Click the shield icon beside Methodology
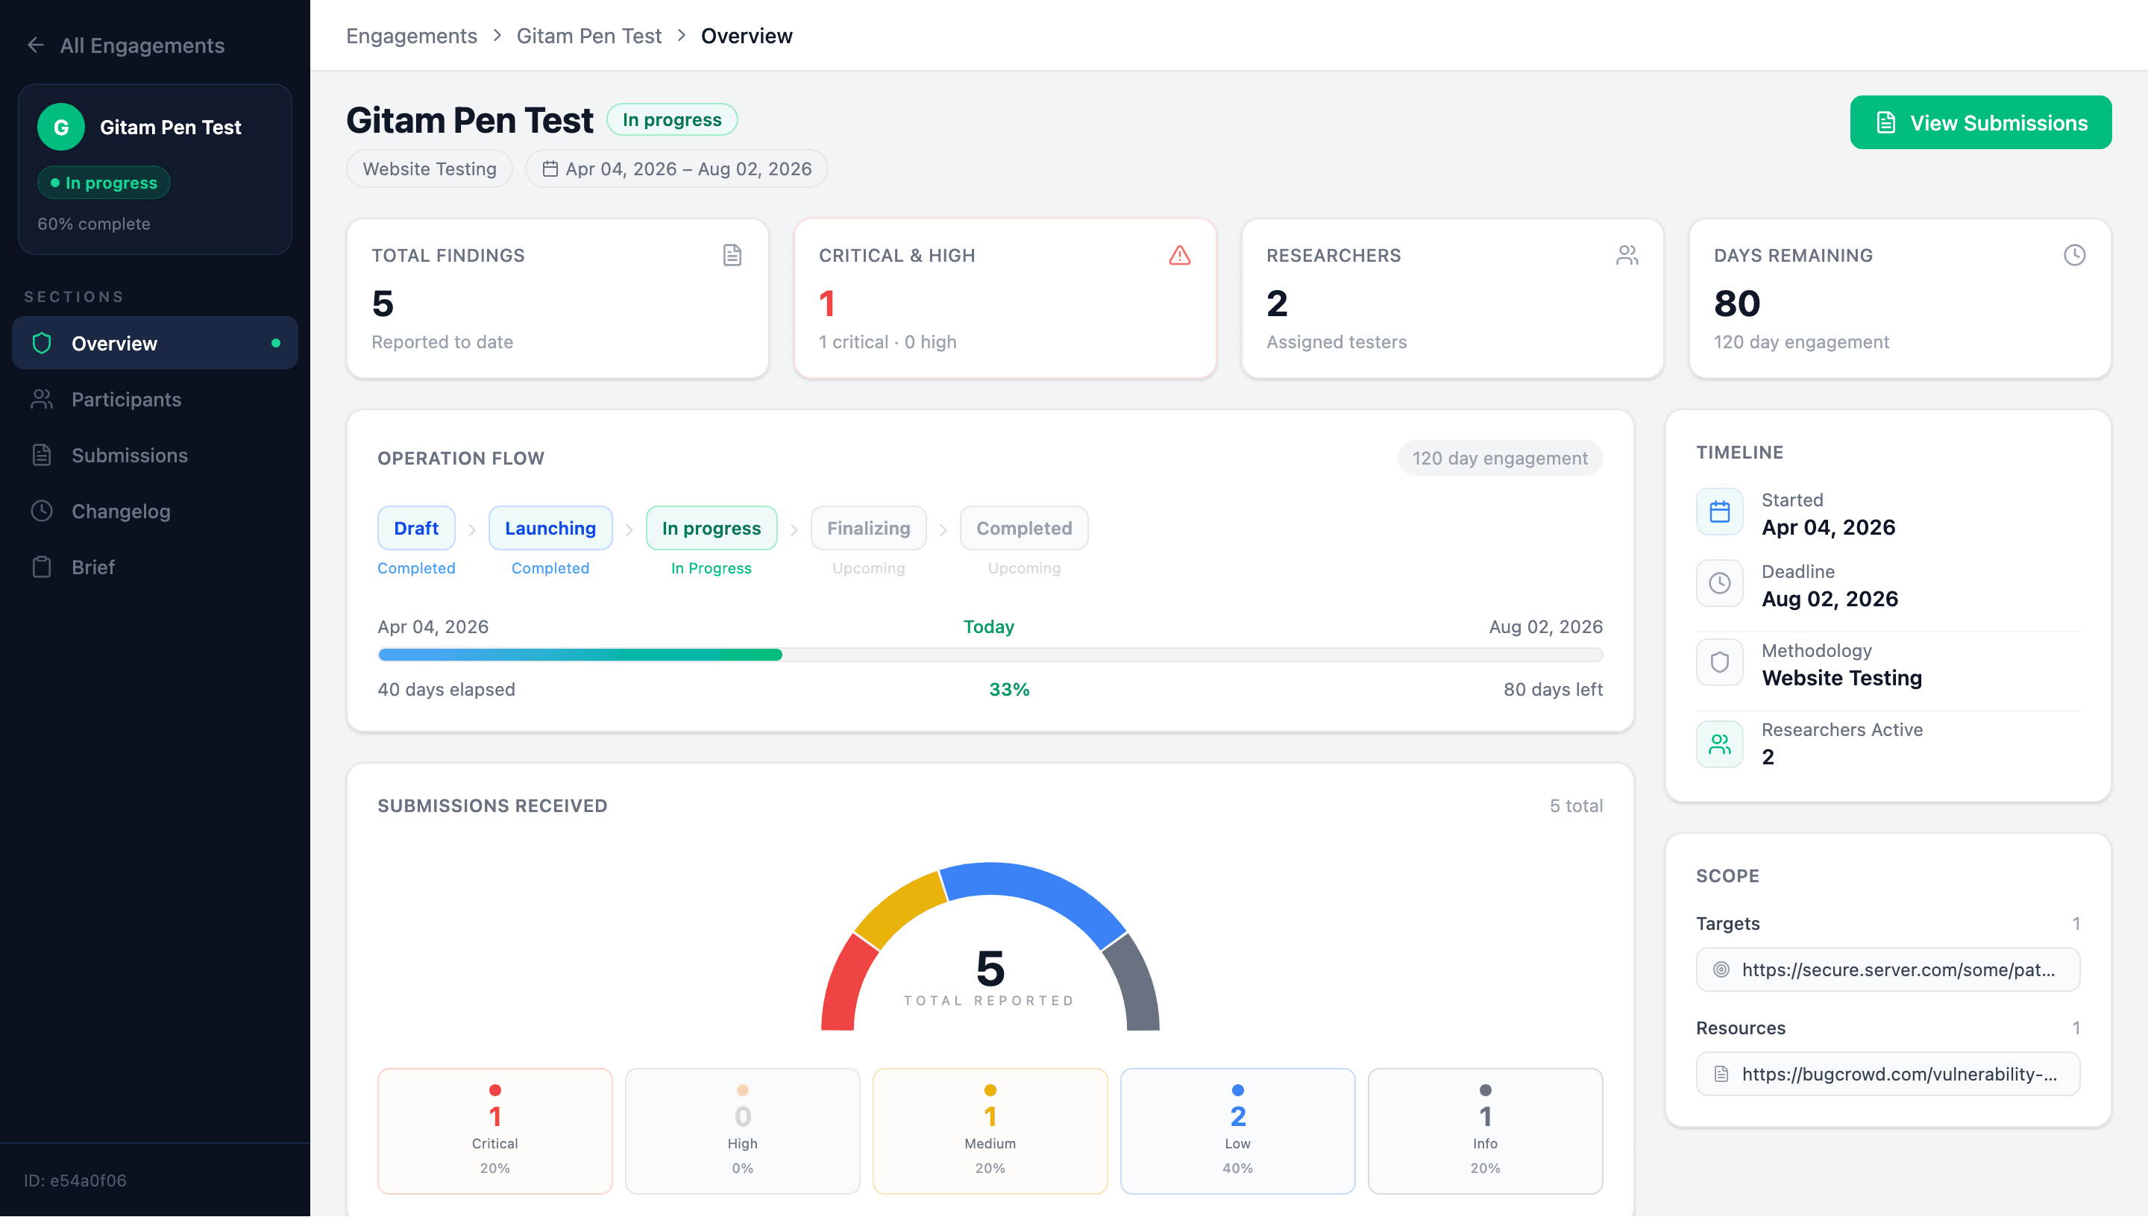Screen dimensions: 2148x1217 [1719, 663]
